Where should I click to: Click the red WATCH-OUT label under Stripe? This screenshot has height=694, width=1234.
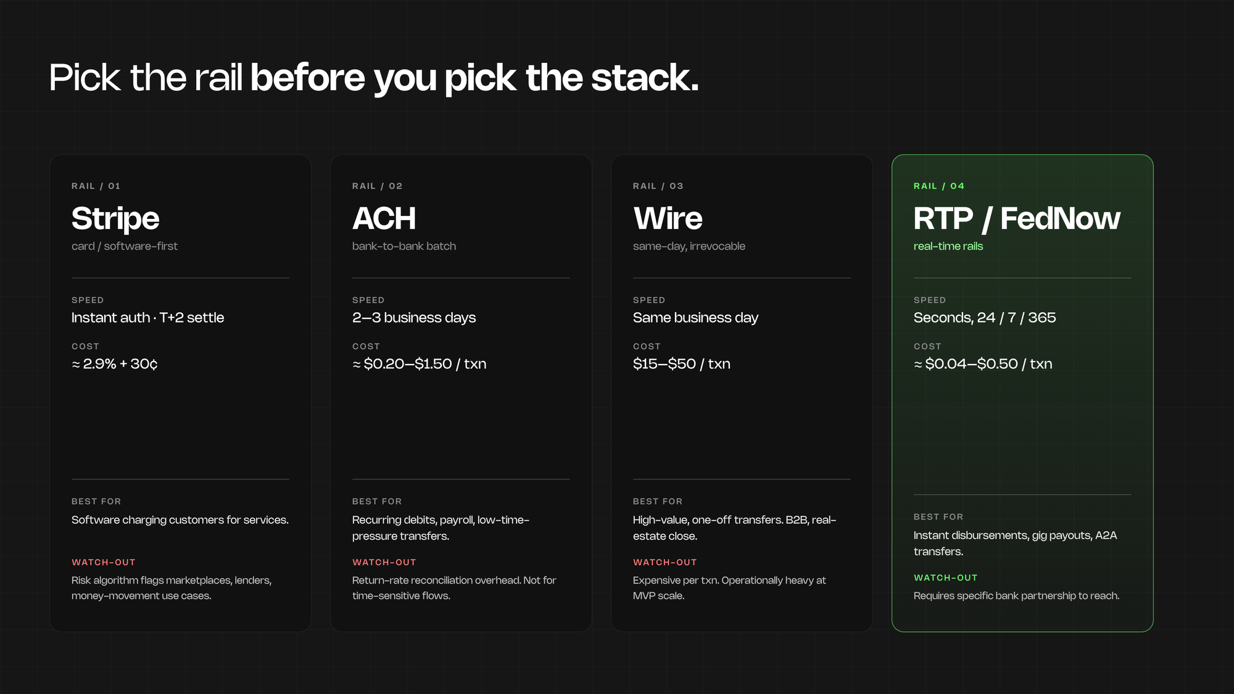[x=103, y=563]
